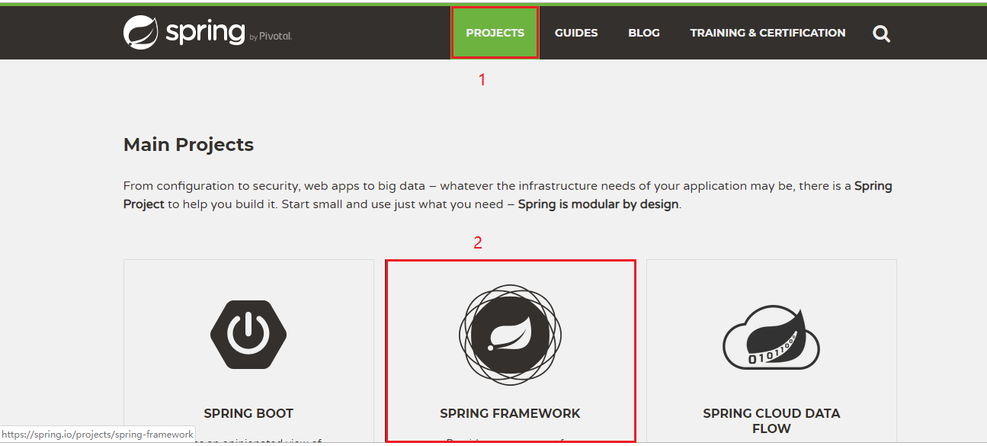
Task: Open TRAINING & CERTIFICATION
Action: click(767, 33)
